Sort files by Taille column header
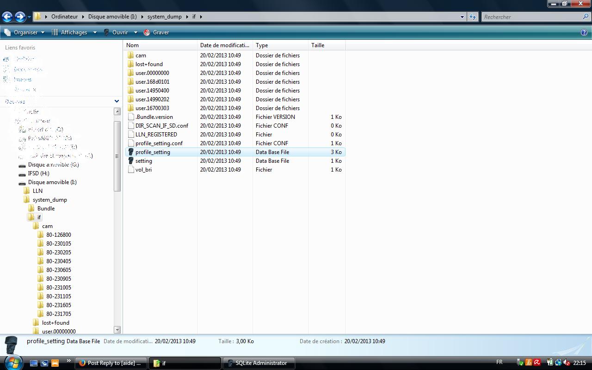The width and height of the screenshot is (592, 370). [x=318, y=45]
